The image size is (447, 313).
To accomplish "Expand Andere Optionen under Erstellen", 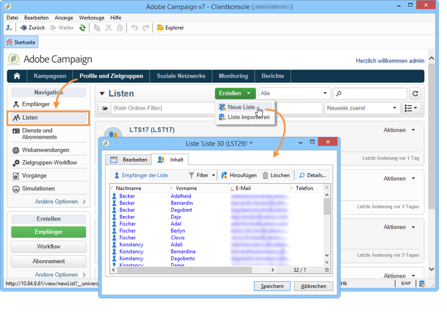I will tap(60, 274).
